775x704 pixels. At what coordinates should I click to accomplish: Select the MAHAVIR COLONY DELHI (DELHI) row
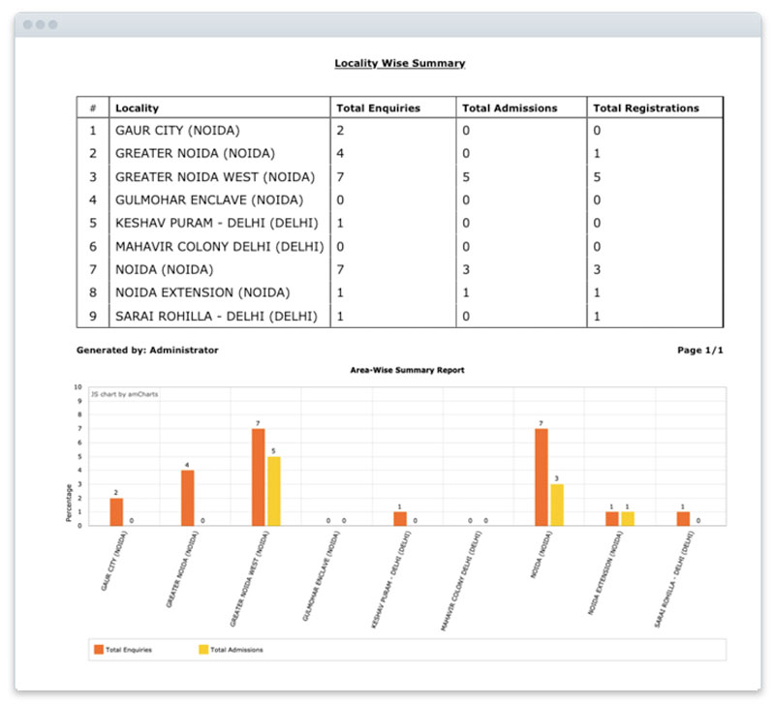pyautogui.click(x=399, y=247)
